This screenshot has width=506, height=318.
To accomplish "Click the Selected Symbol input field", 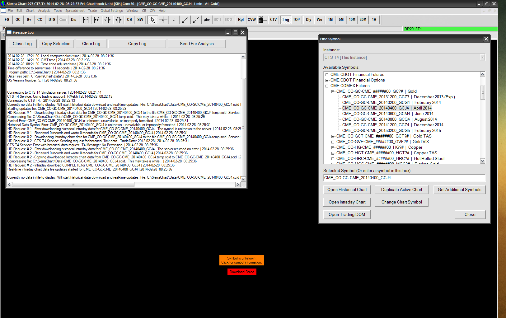I will tap(404, 178).
